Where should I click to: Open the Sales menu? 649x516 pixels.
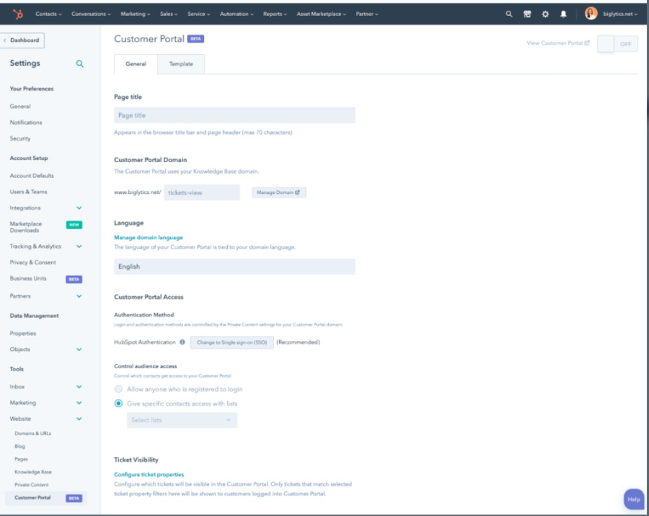[x=169, y=14]
